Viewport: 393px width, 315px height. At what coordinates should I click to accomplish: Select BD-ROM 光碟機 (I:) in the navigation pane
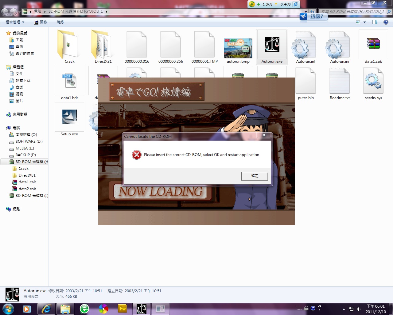[29, 196]
